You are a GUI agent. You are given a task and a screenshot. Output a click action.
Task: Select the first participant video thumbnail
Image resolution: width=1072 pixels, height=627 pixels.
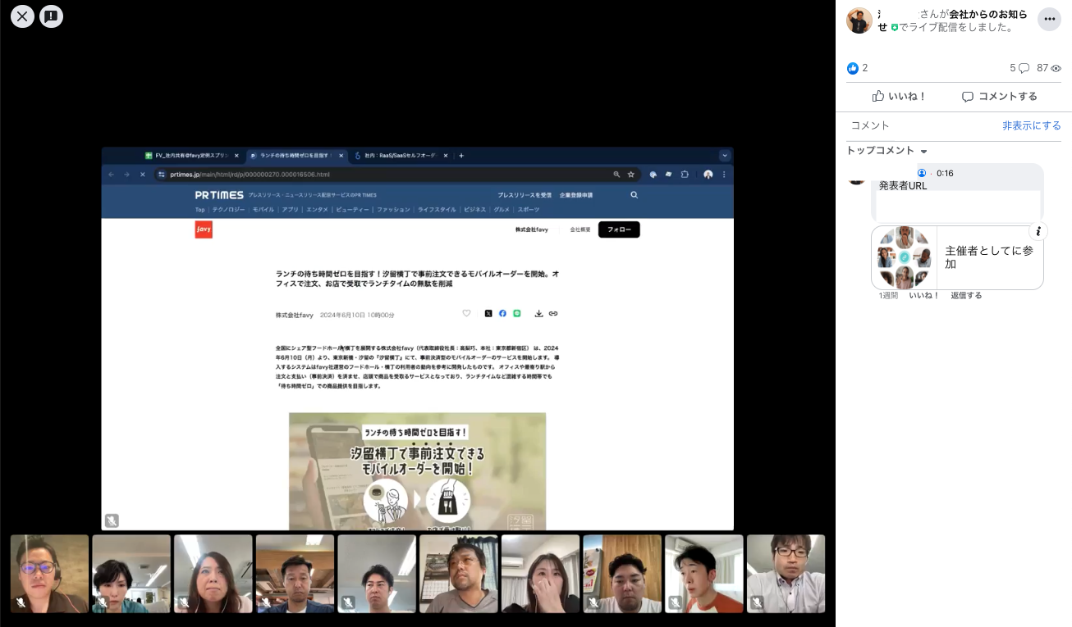click(x=49, y=574)
